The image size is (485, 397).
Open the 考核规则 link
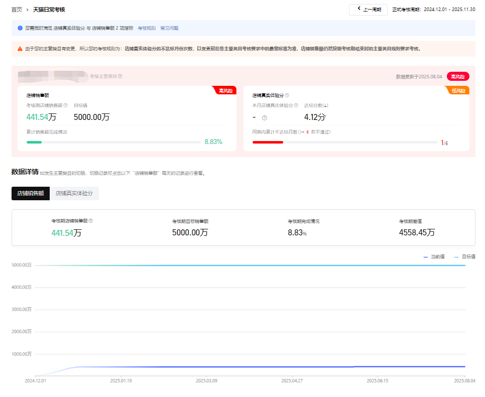pos(147,28)
